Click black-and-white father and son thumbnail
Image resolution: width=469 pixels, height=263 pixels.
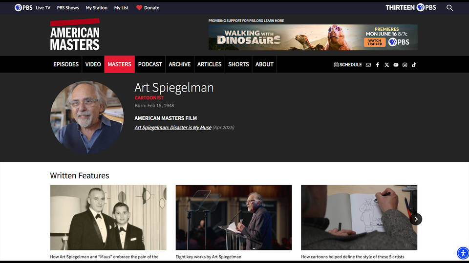[108, 217]
